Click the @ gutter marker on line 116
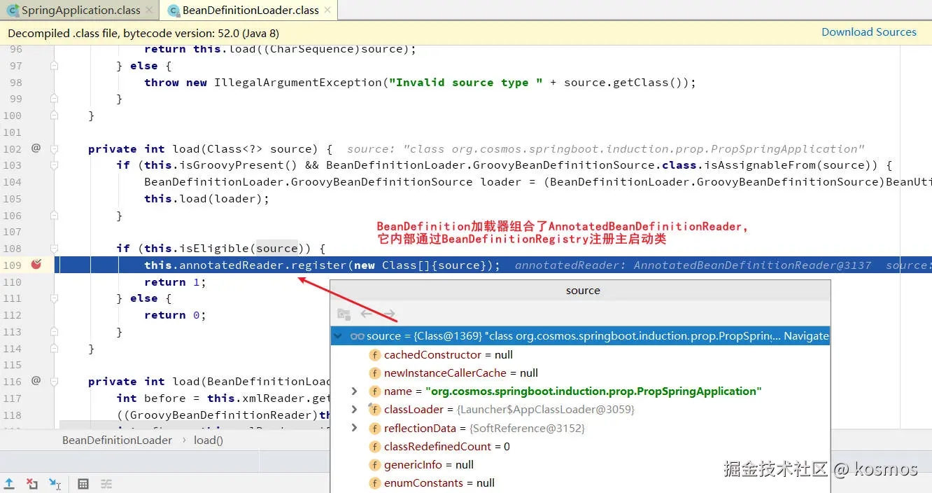This screenshot has height=493, width=932. pos(36,381)
